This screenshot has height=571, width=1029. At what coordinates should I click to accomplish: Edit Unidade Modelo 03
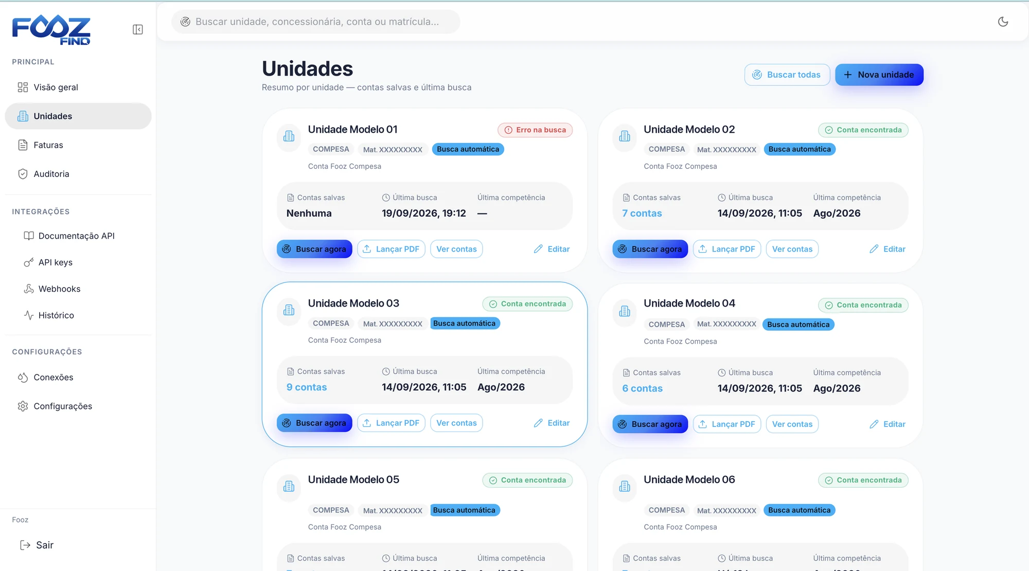point(552,423)
